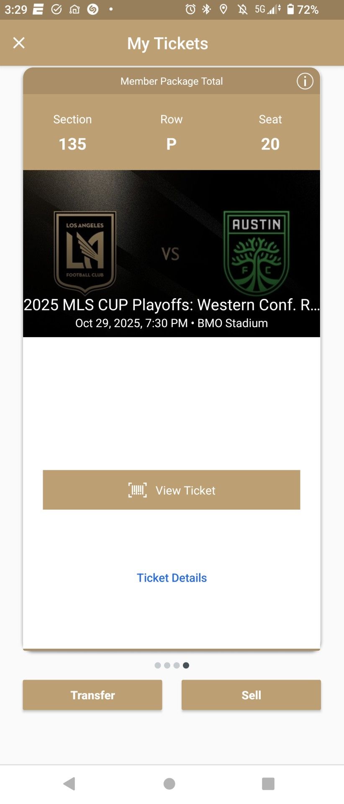Image resolution: width=344 pixels, height=804 pixels.
Task: Close the My Tickets screen with the X
Action: pos(18,43)
